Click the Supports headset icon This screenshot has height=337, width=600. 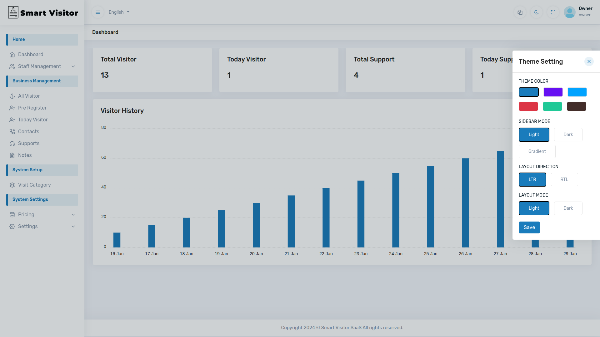click(x=12, y=144)
